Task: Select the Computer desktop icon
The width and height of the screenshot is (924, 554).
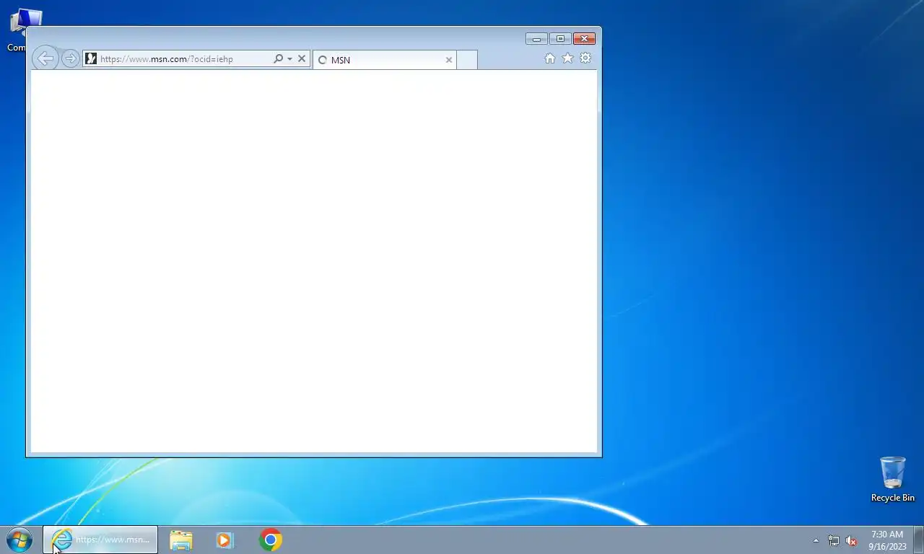Action: pyautogui.click(x=25, y=30)
